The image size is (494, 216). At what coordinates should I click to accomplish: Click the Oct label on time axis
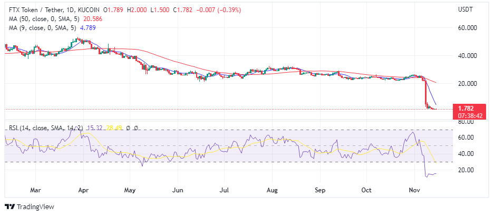(x=366, y=190)
